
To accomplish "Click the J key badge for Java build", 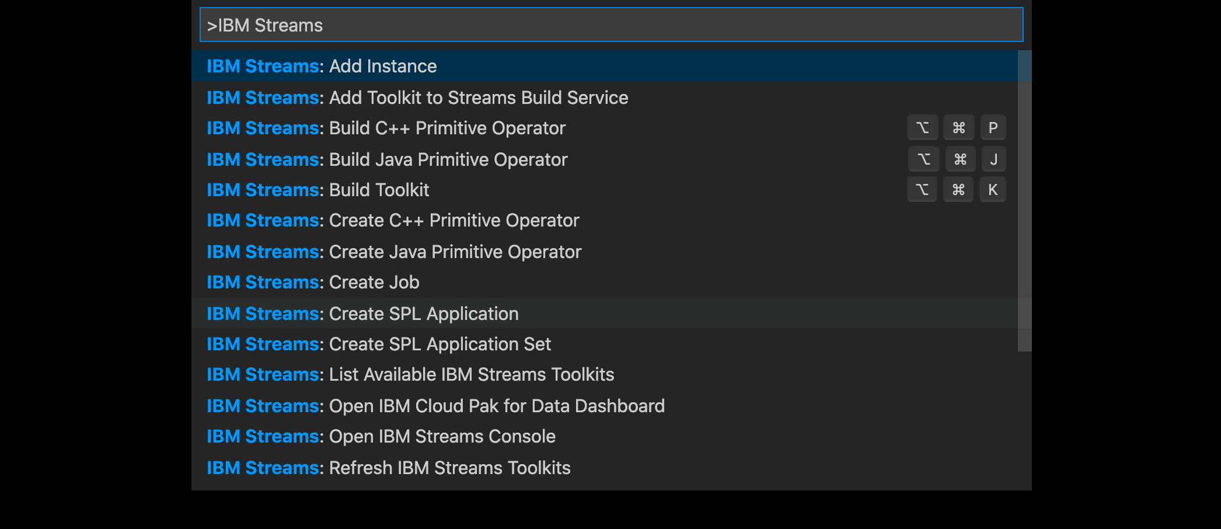I will (993, 159).
